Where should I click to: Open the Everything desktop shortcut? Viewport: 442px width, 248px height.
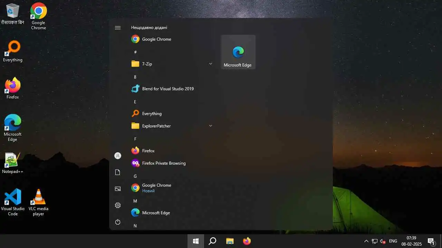(12, 52)
